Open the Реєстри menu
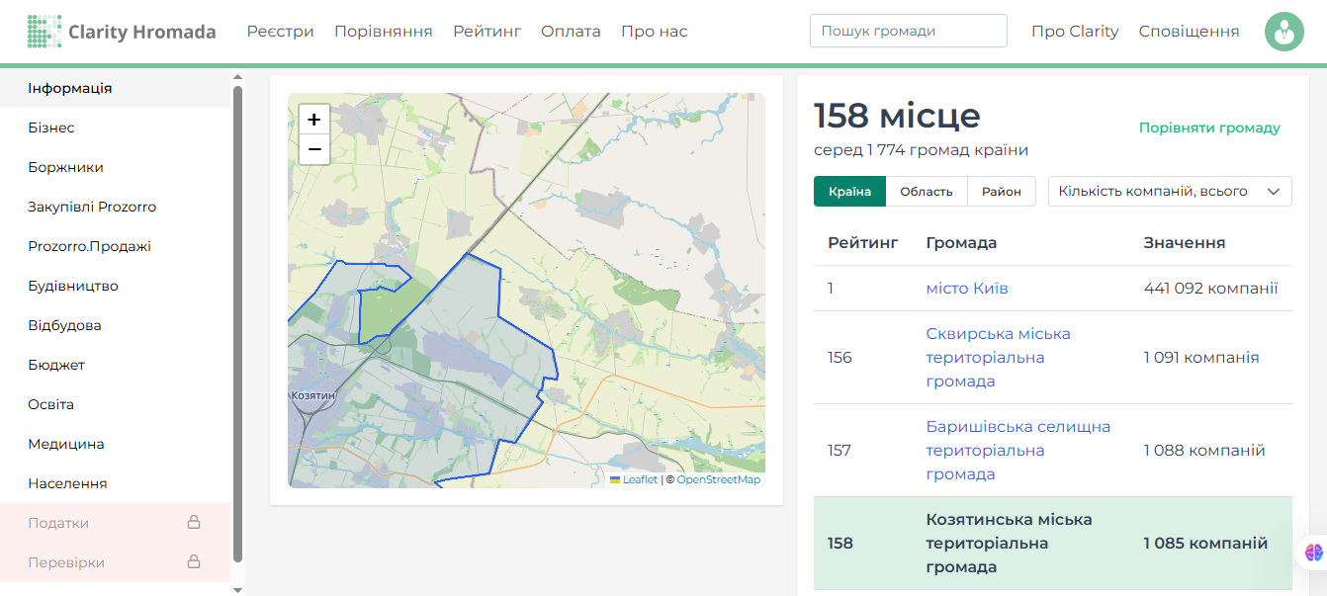The height and width of the screenshot is (596, 1327). pos(281,32)
